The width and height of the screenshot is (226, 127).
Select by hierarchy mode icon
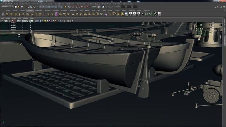tap(27, 7)
